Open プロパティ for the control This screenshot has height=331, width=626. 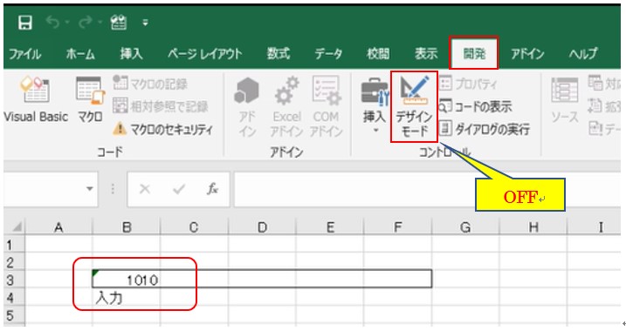(469, 84)
